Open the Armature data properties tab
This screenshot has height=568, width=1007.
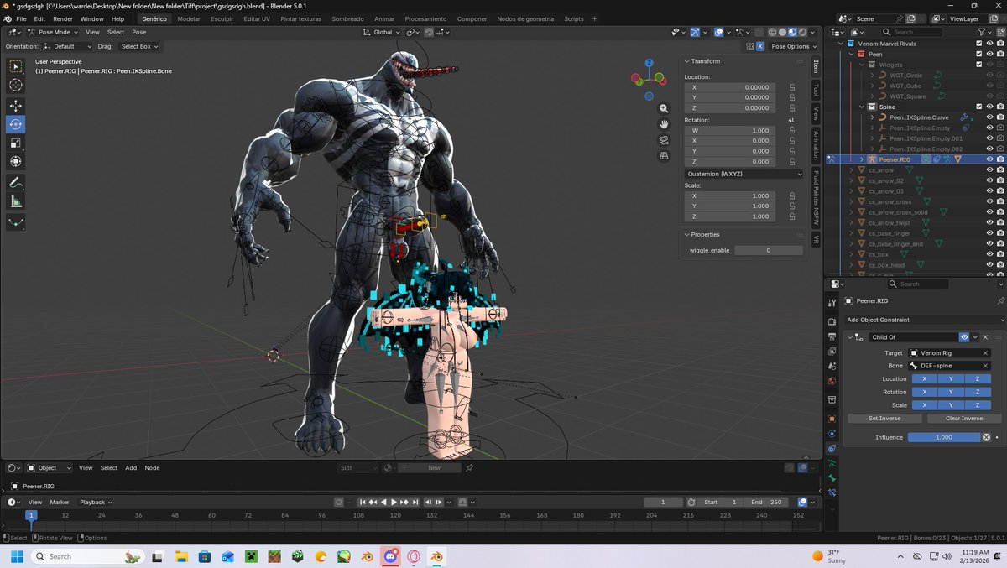coord(832,463)
